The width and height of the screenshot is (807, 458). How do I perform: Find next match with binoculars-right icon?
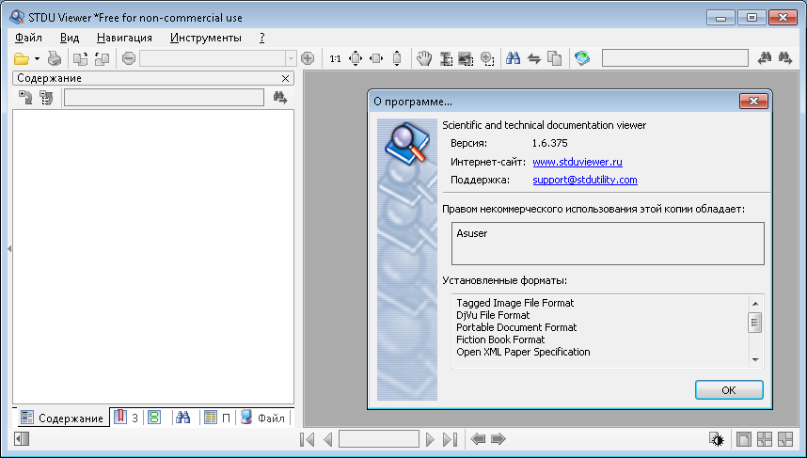(784, 58)
